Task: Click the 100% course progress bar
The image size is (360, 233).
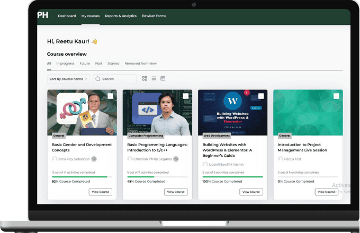Action: [x=232, y=177]
